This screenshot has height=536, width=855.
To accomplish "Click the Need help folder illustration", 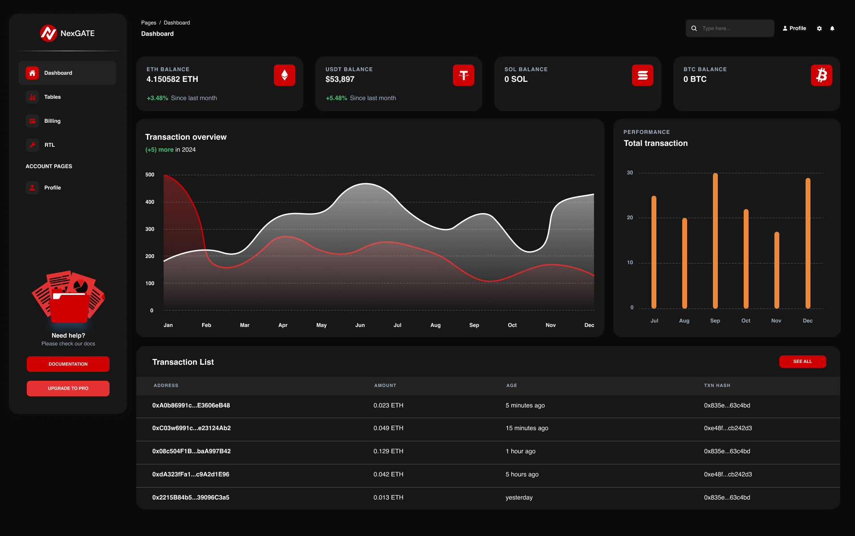I will pos(68,297).
